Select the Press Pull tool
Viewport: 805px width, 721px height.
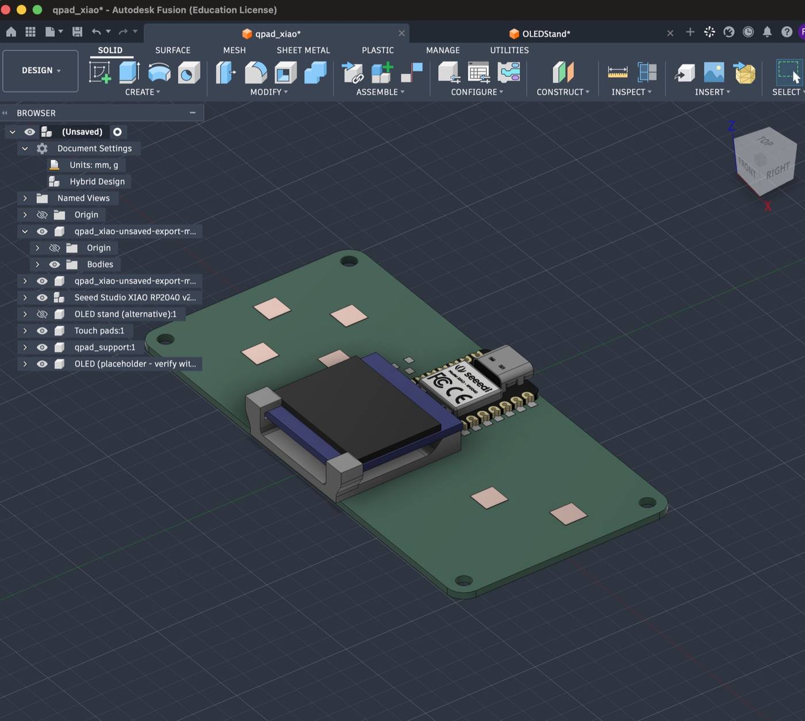pos(226,73)
